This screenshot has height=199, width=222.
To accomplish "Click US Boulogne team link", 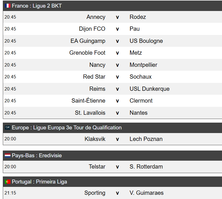I will coord(146,41).
